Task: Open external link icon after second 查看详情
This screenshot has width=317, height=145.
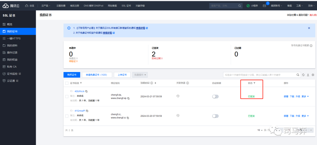Action: point(114,33)
